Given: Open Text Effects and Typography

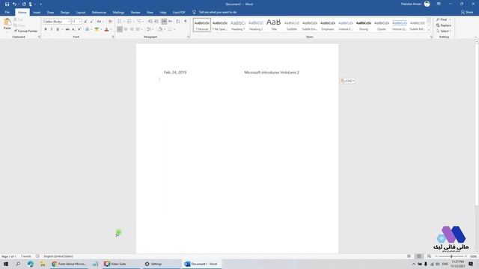Looking at the screenshot, I should tap(88, 29).
